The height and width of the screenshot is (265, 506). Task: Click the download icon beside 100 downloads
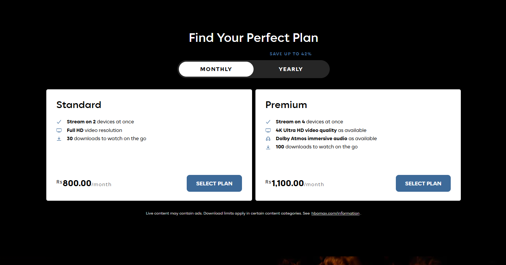click(268, 147)
